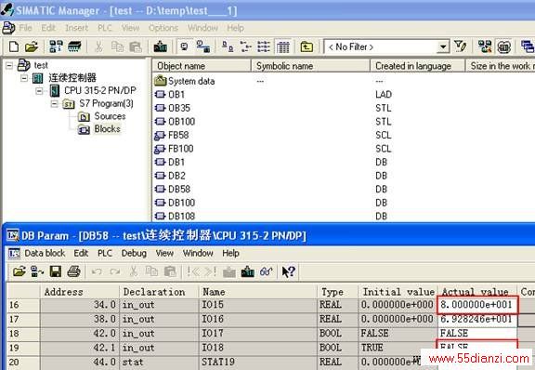Open the File menu in SIMATIC Manager
535x370 pixels.
pyautogui.click(x=26, y=28)
